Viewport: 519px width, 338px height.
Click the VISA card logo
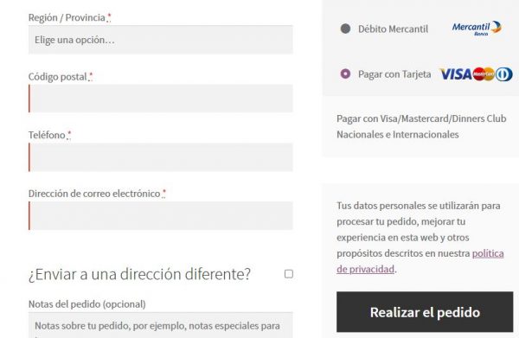pos(456,74)
